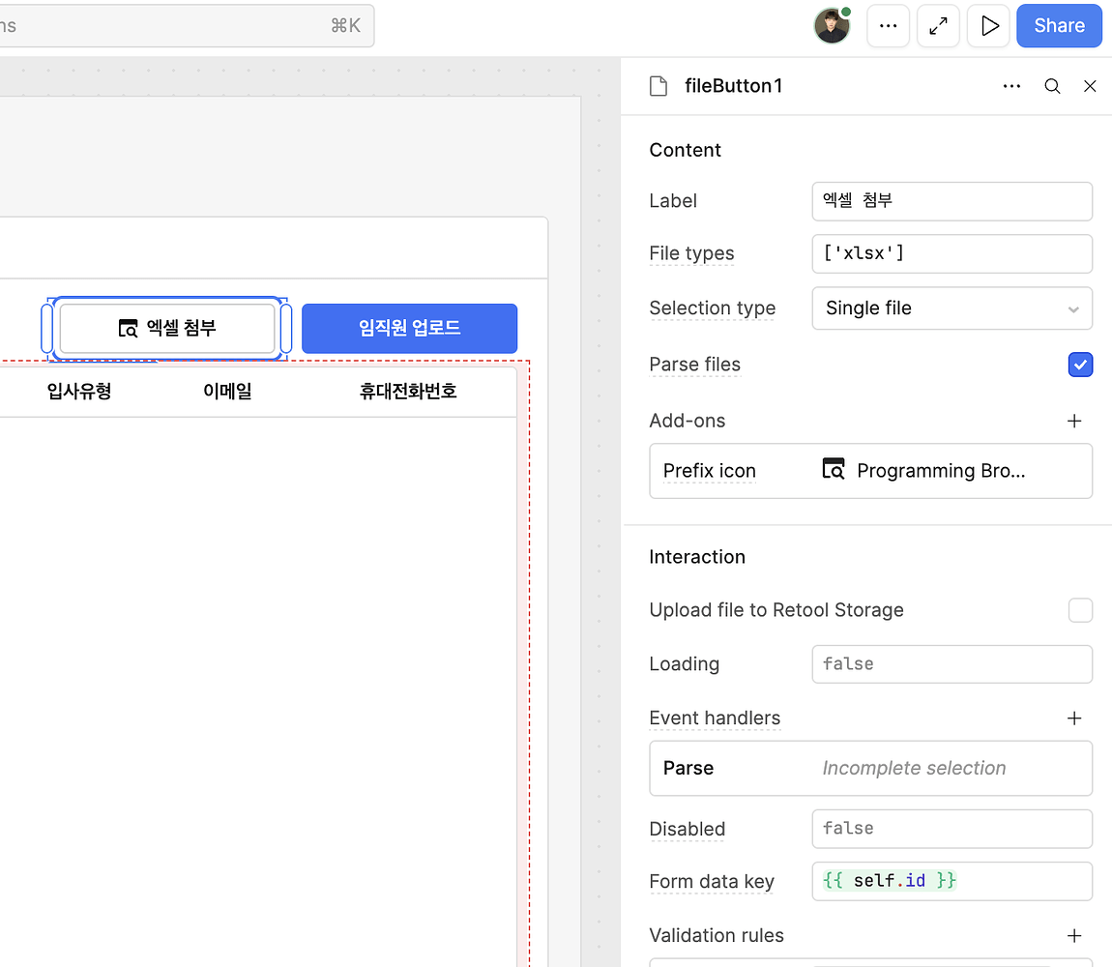Click the Share button
This screenshot has height=967, width=1112.
coord(1059,25)
